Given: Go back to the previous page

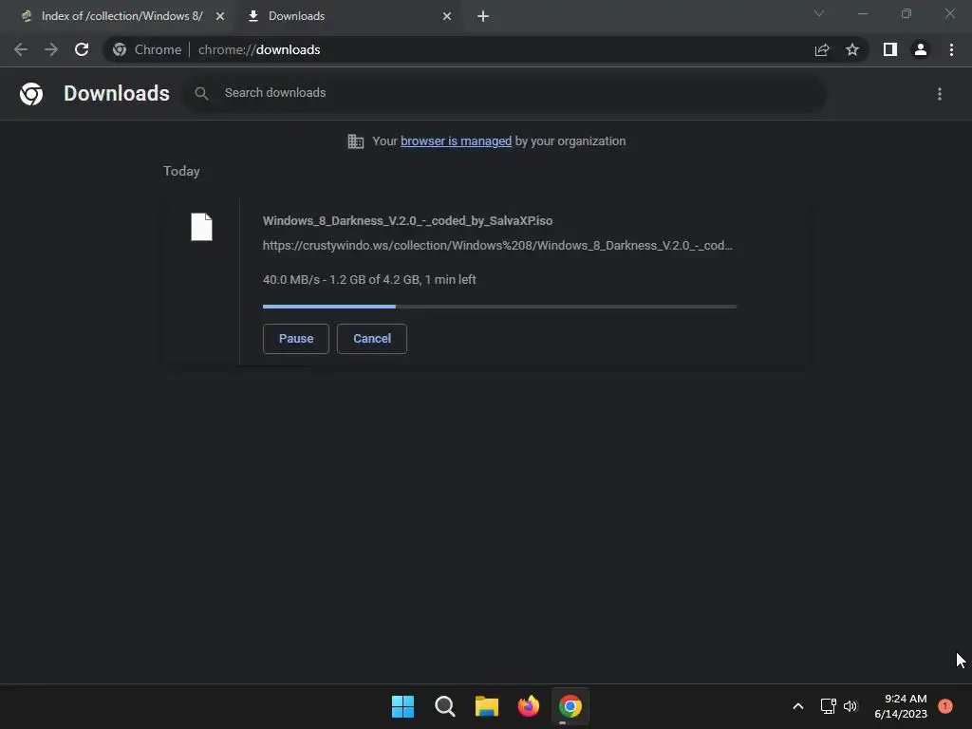Looking at the screenshot, I should [x=21, y=49].
